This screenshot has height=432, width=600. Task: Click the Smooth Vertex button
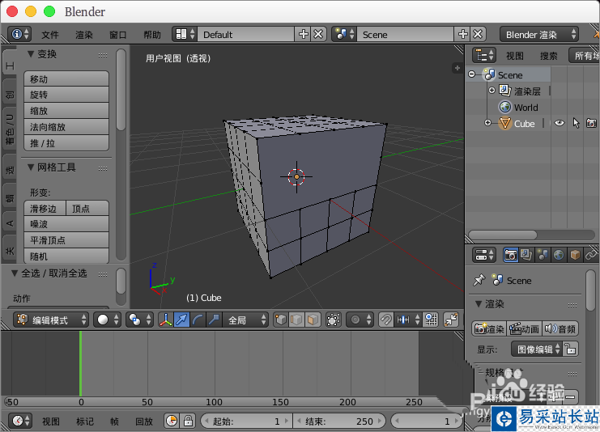(x=66, y=239)
